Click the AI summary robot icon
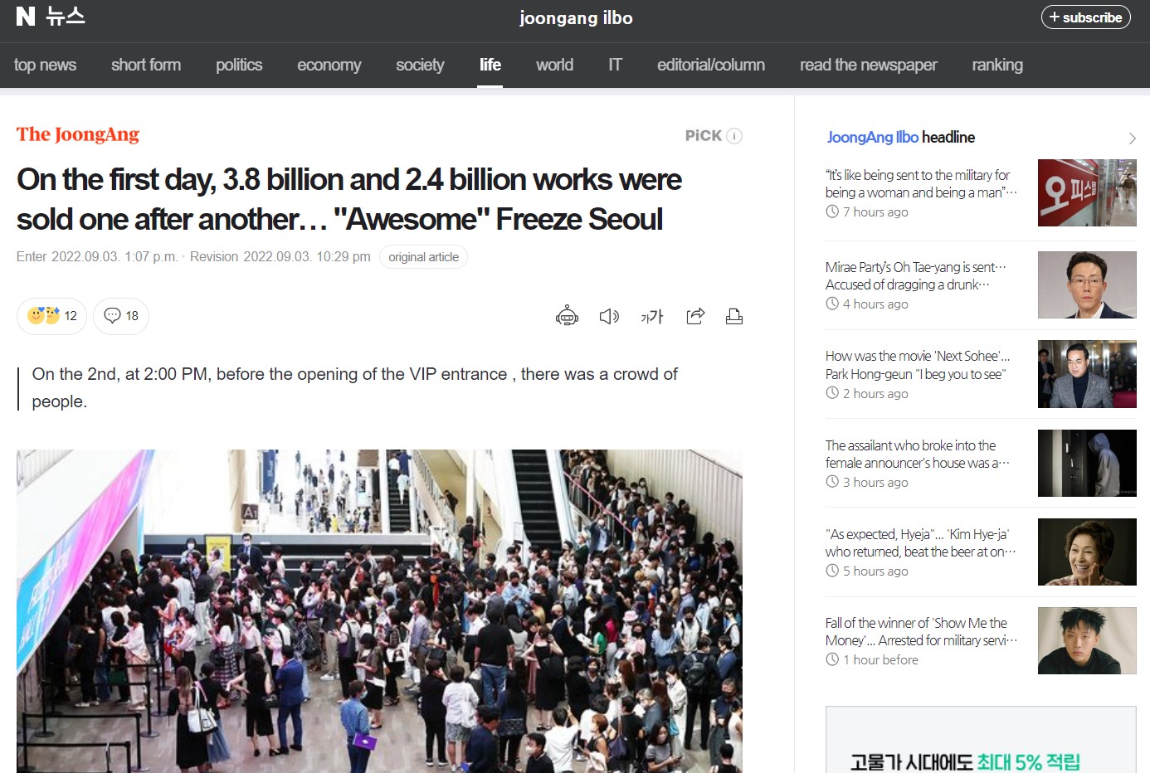 [x=567, y=316]
